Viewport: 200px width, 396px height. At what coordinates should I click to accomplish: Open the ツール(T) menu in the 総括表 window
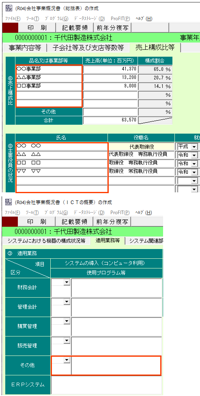point(33,19)
